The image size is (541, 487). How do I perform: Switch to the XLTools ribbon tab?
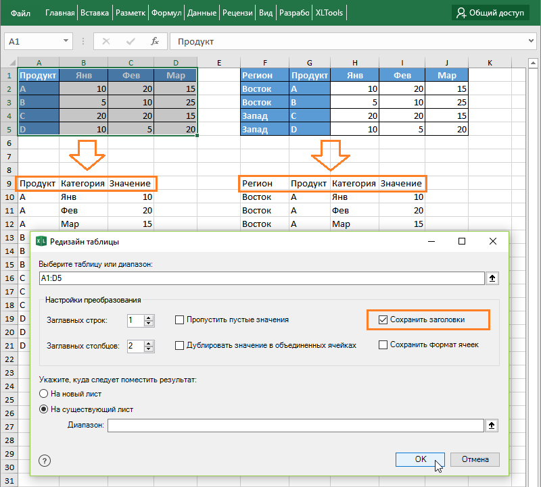click(x=329, y=13)
